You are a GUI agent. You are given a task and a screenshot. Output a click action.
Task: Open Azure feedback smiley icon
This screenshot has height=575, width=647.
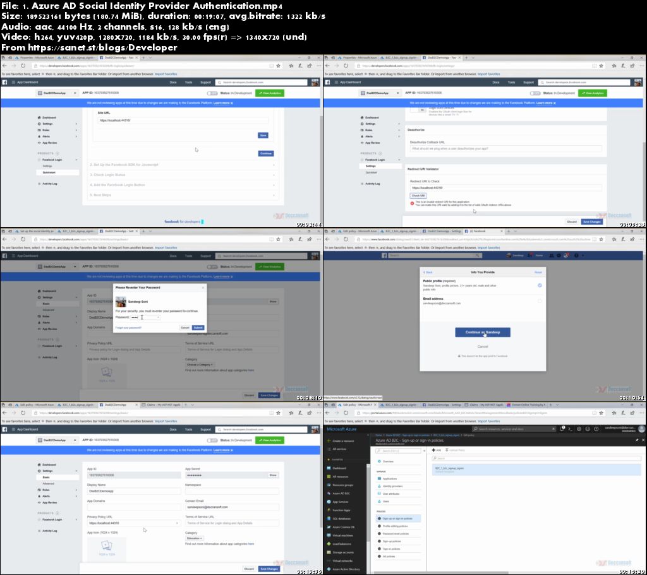[588, 429]
